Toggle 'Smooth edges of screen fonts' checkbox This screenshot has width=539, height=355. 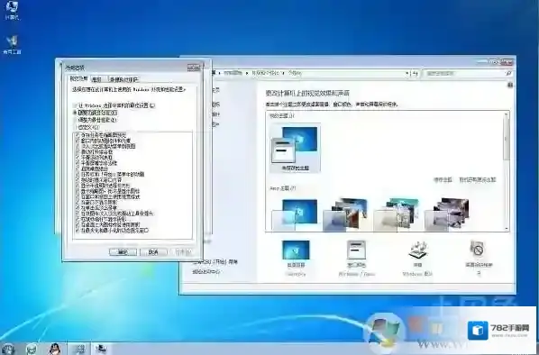click(x=78, y=163)
